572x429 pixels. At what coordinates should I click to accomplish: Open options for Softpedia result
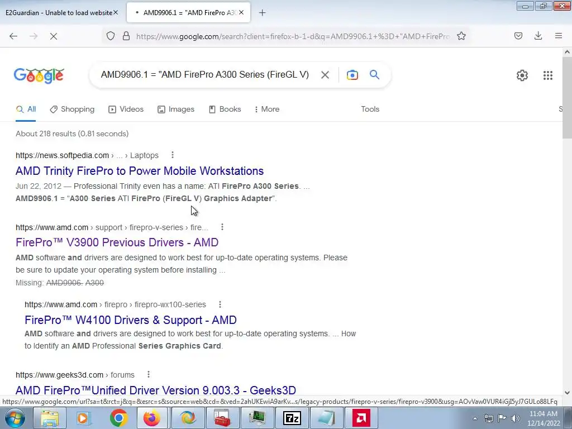173,155
